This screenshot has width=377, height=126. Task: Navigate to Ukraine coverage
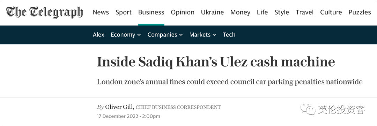click(212, 12)
